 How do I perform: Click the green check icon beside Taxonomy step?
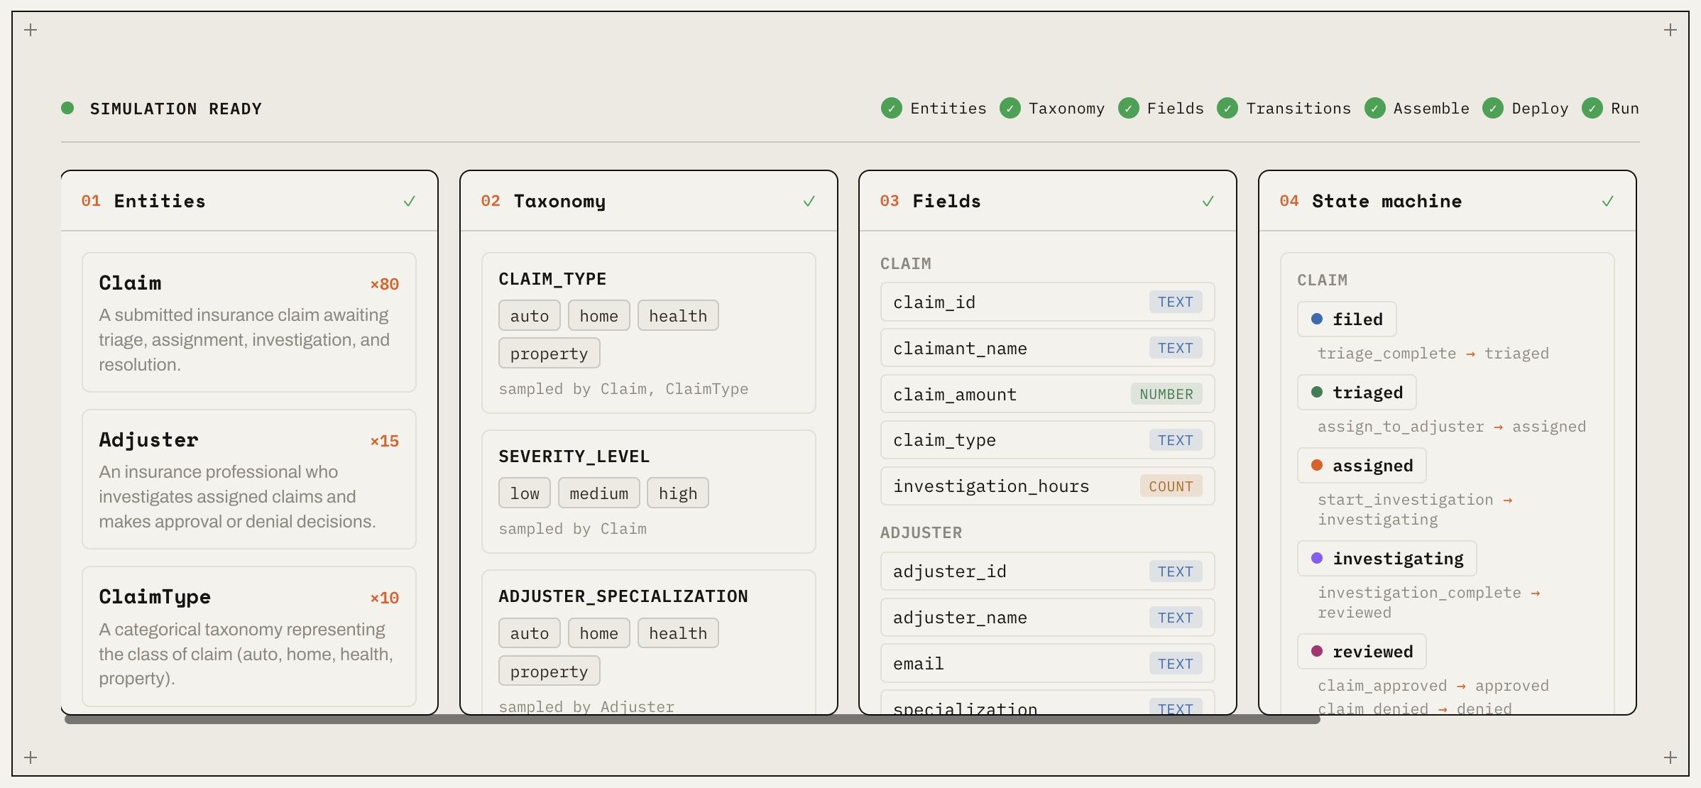[1010, 109]
